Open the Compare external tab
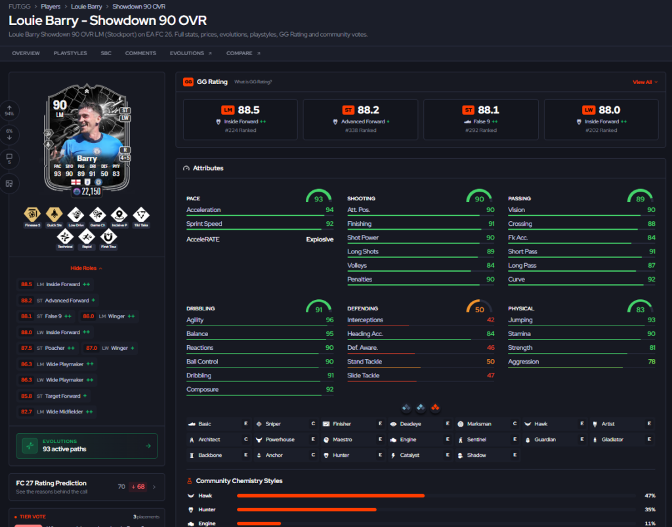672x527 pixels. click(243, 53)
